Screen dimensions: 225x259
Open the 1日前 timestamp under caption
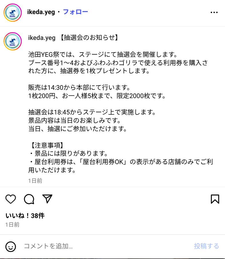35,181
